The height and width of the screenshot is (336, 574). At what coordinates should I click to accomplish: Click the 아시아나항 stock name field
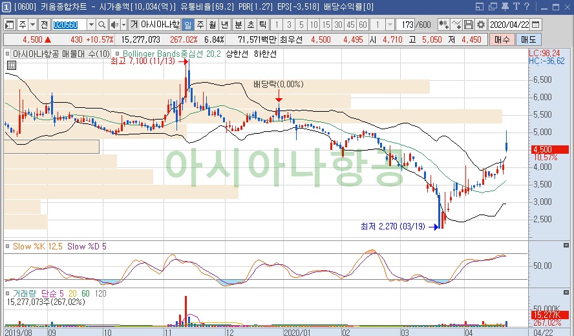tap(160, 25)
